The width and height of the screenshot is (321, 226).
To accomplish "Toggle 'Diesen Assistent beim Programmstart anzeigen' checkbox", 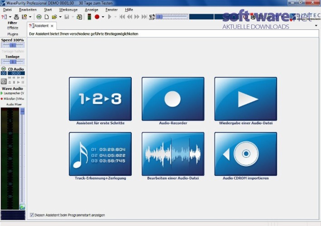I will (x=32, y=215).
